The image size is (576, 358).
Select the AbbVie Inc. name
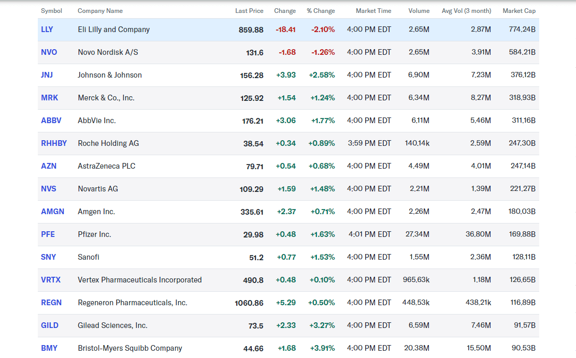[x=97, y=121]
